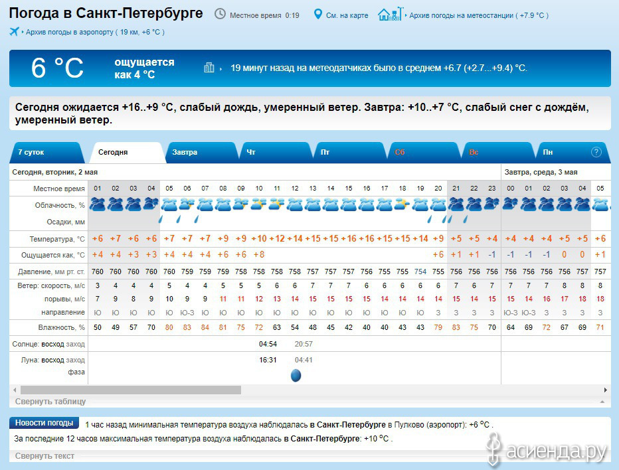The width and height of the screenshot is (619, 470).
Task: Open help via question mark icon
Action: click(x=596, y=152)
